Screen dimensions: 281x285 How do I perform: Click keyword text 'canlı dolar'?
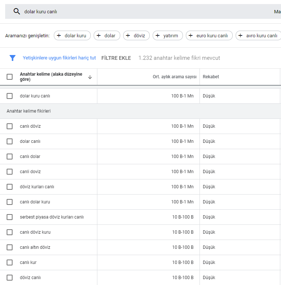click(30, 156)
